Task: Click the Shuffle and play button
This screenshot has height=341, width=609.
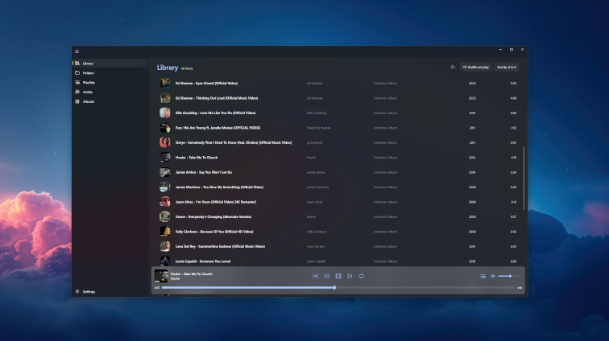Action: coord(475,68)
